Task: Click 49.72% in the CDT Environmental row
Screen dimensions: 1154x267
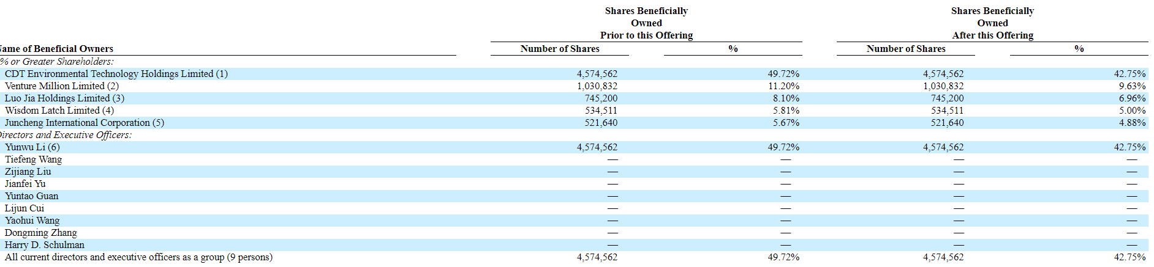Action: pos(783,74)
